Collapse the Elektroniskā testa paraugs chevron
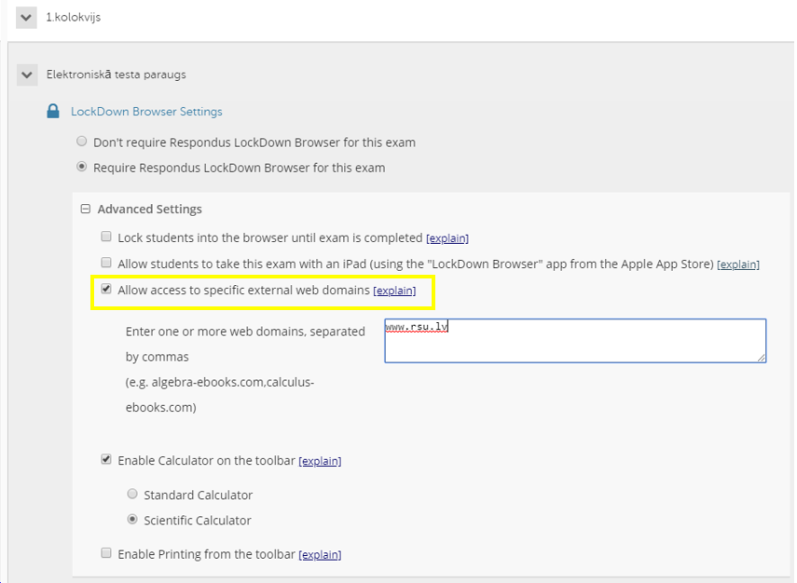 [x=27, y=75]
